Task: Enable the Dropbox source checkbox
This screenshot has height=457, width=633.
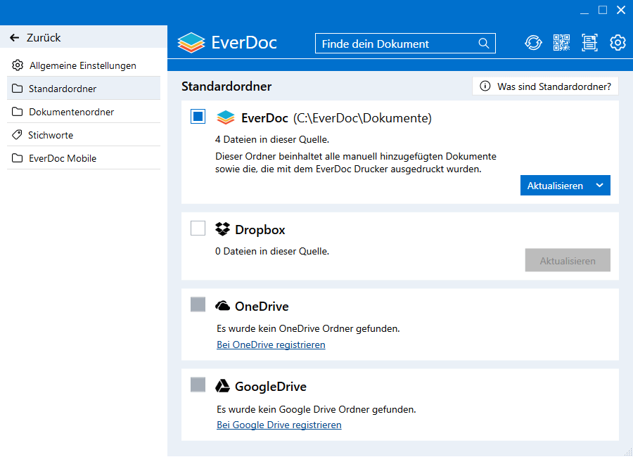Action: [198, 228]
